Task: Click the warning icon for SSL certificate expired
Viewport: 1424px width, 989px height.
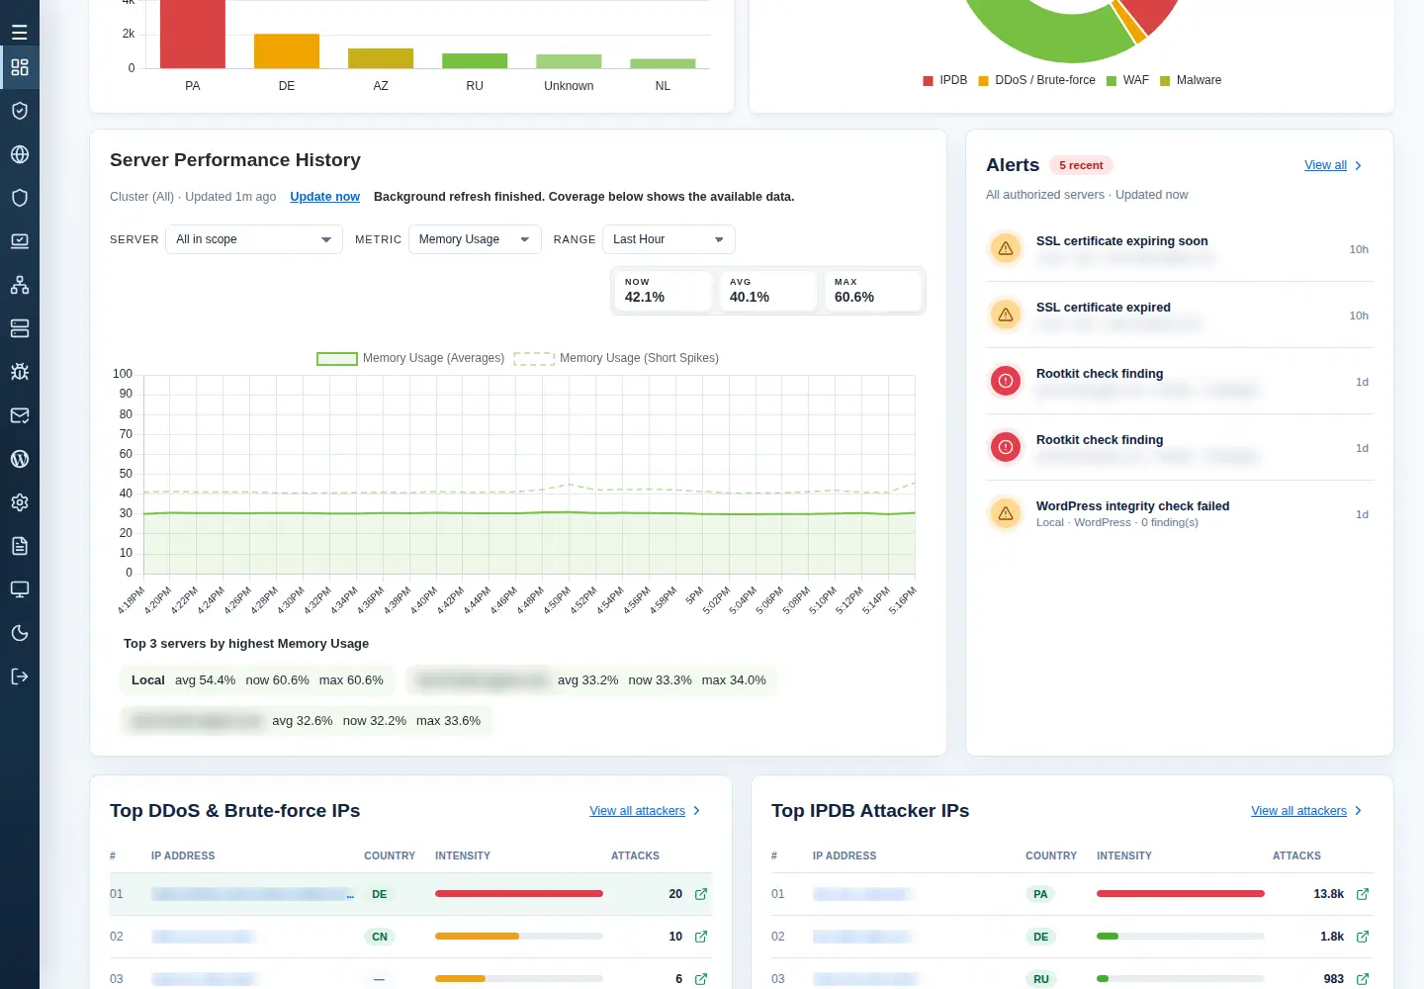Action: (x=1006, y=315)
